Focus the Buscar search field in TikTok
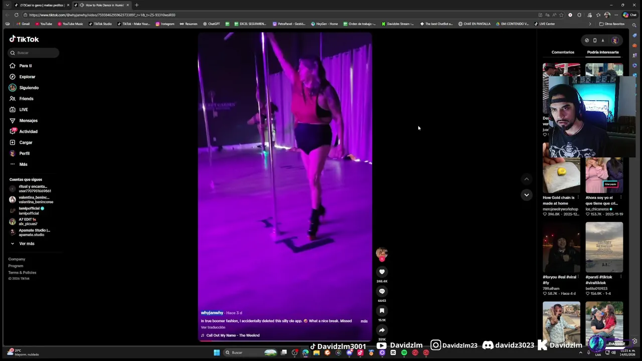The height and width of the screenshot is (361, 642). point(34,53)
